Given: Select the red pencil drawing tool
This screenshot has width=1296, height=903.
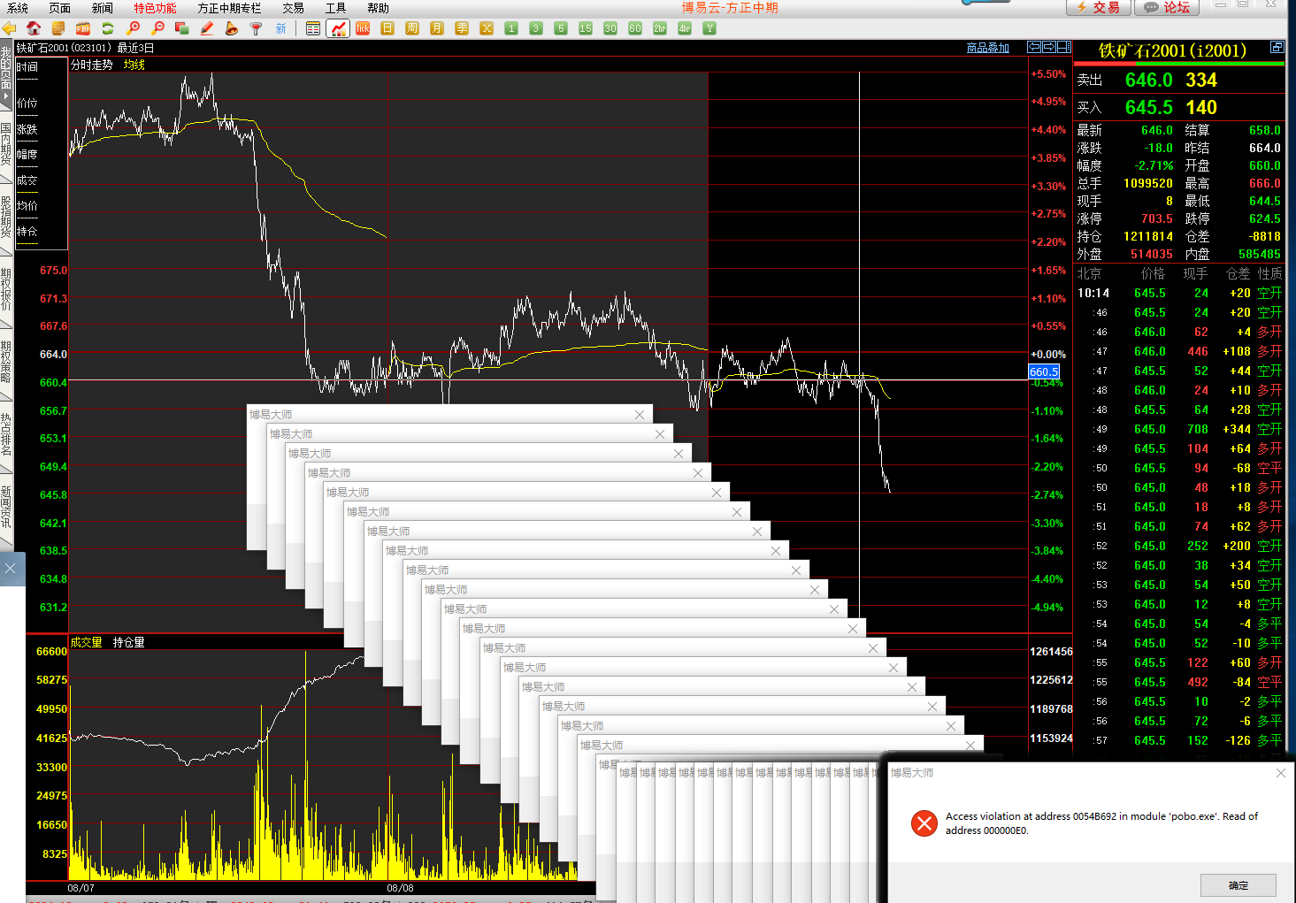Looking at the screenshot, I should pyautogui.click(x=207, y=28).
